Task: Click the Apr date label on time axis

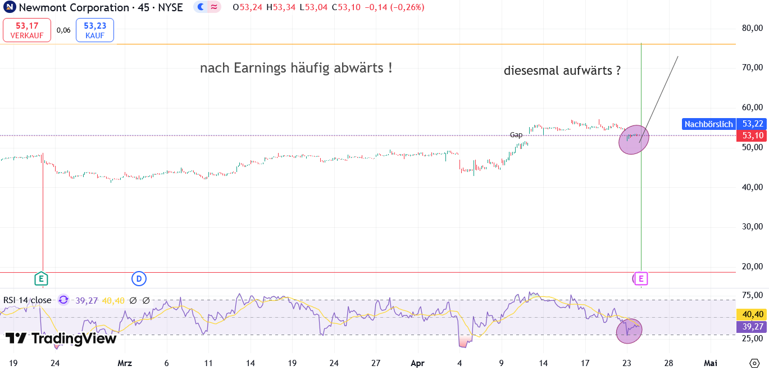Action: (x=417, y=363)
